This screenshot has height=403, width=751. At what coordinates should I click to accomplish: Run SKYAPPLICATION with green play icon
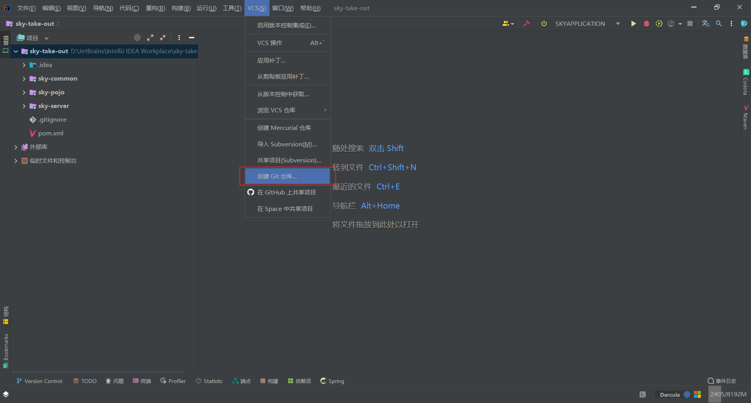[x=633, y=23]
